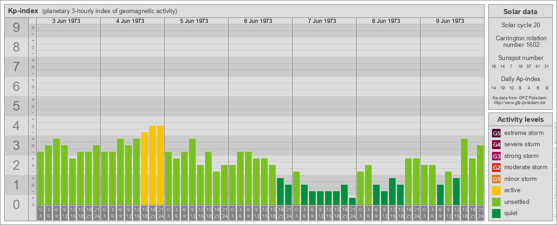
Task: Click the '12 15' time label under 6 Jun
Action: (264, 213)
